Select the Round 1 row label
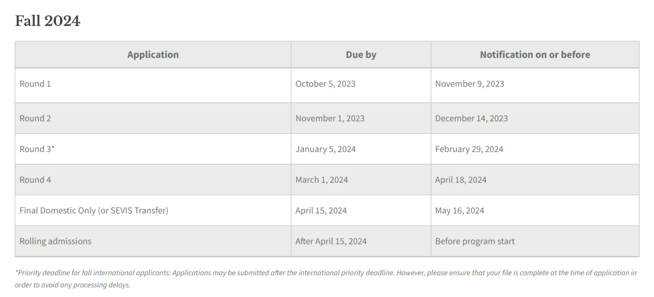This screenshot has width=654, height=297. pyautogui.click(x=35, y=84)
